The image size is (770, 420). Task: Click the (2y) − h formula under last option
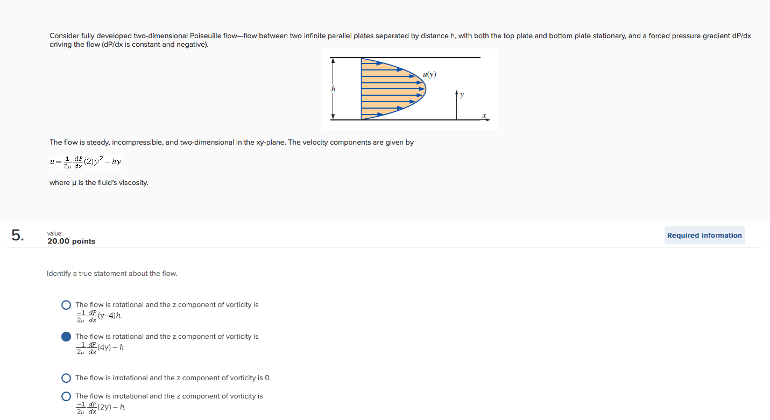pos(100,408)
